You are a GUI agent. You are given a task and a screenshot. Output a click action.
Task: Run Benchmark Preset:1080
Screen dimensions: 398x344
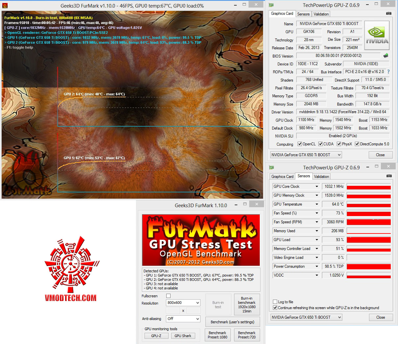[x=218, y=335]
